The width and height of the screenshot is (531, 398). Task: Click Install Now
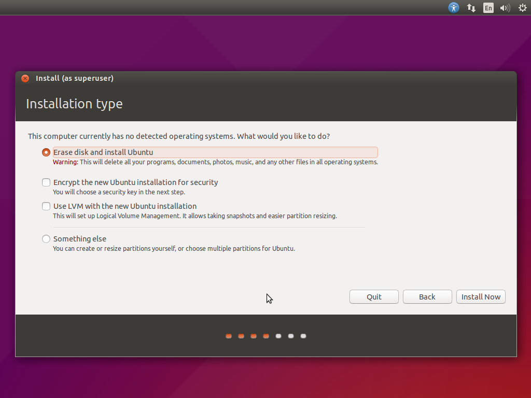coord(481,297)
